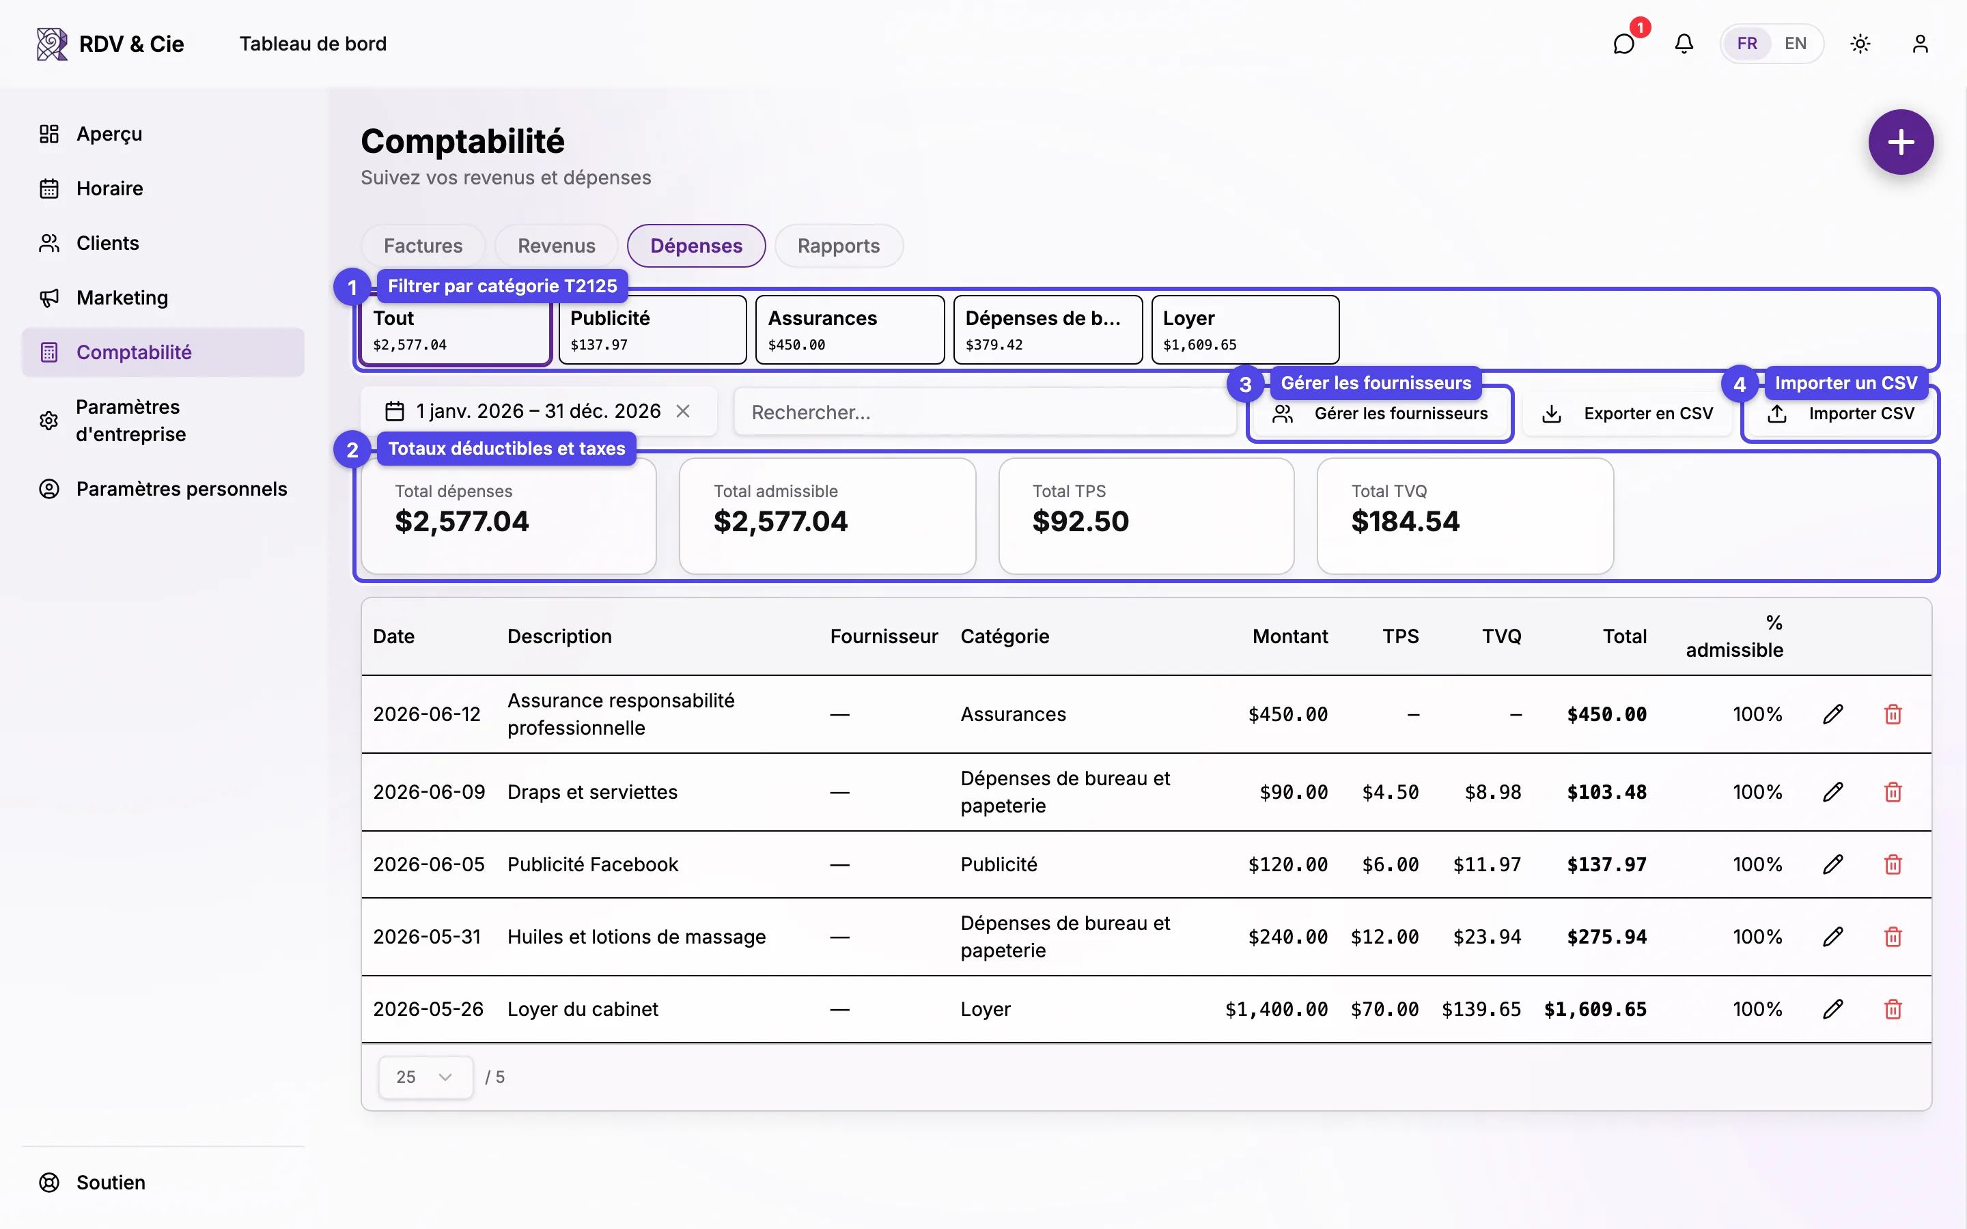Delete the Loyer du cabinet expense

1893,1008
